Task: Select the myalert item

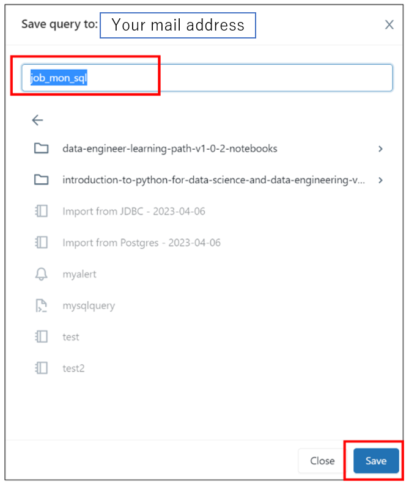Action: coord(79,274)
